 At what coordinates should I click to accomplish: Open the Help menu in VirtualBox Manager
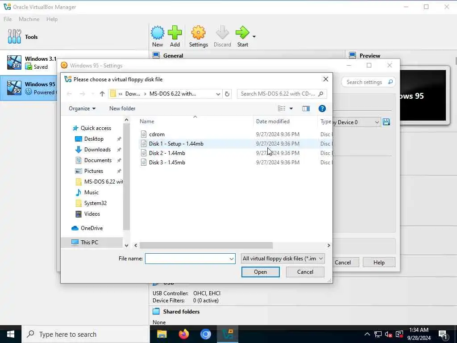point(52,19)
